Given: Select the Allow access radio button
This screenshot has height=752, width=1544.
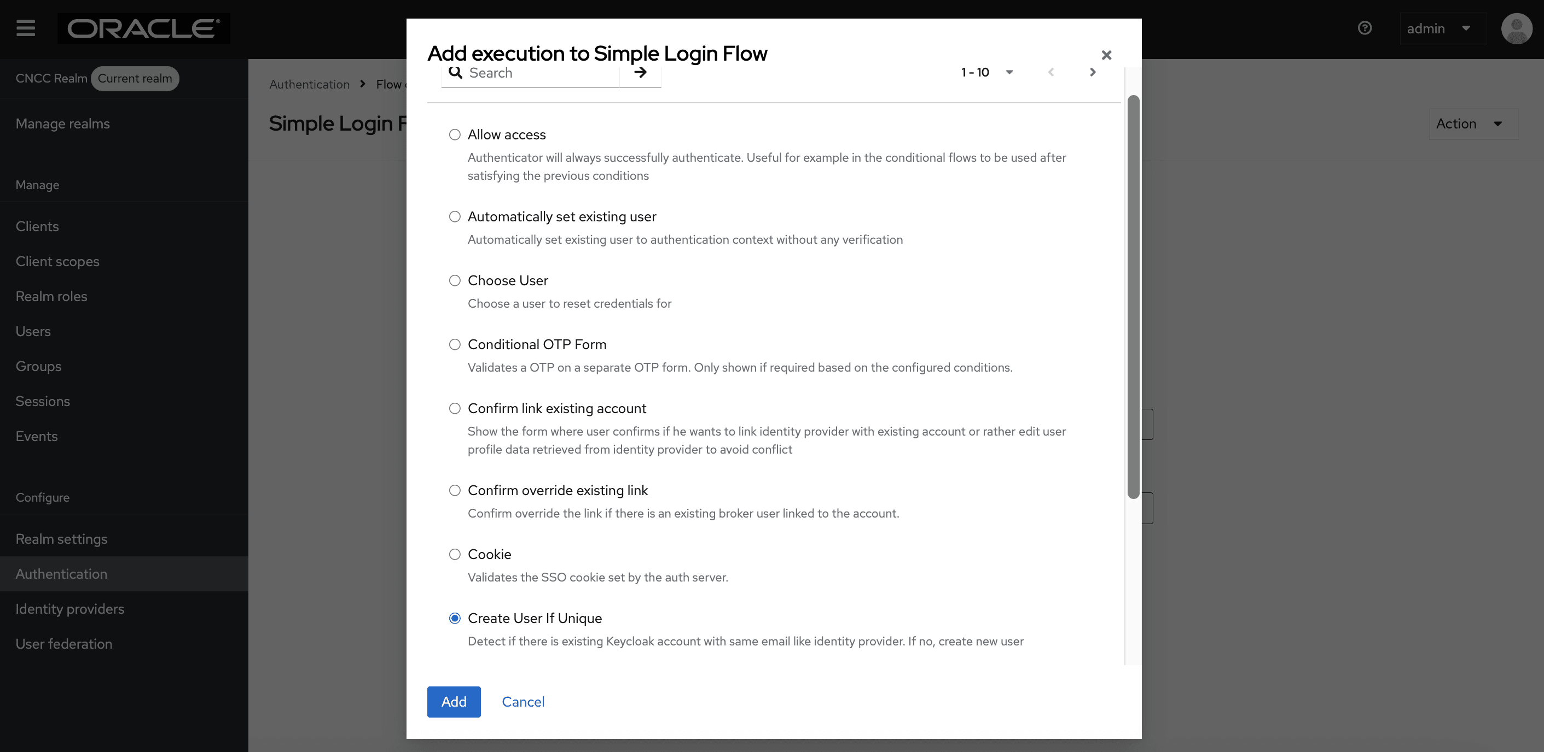Looking at the screenshot, I should (454, 134).
